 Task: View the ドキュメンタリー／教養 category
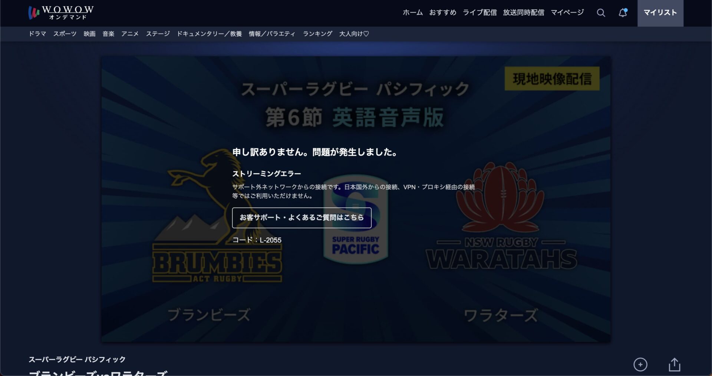pos(209,34)
